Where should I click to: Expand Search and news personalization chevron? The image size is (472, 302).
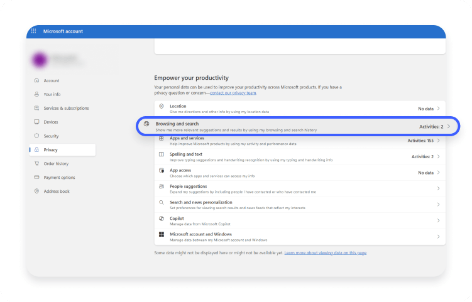[x=438, y=205]
